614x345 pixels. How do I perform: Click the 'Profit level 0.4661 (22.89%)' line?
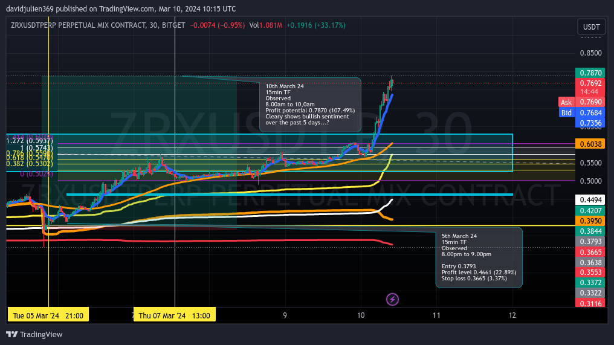click(479, 272)
